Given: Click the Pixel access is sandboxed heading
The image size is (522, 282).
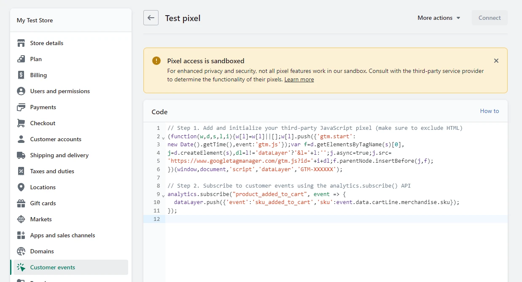Looking at the screenshot, I should (x=206, y=61).
